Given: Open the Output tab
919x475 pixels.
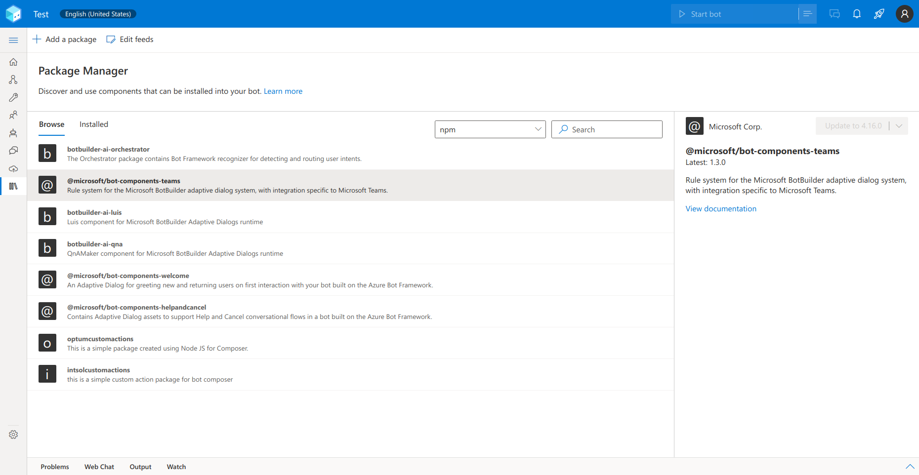Looking at the screenshot, I should 140,467.
